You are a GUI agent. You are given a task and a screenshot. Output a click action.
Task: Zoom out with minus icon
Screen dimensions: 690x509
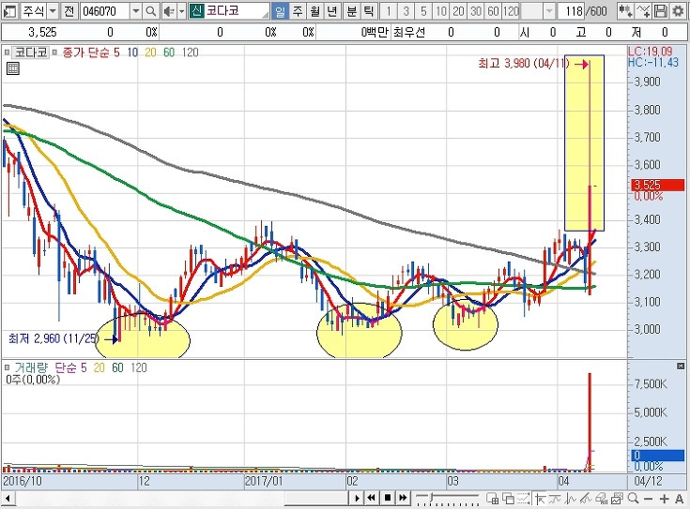coord(648,499)
